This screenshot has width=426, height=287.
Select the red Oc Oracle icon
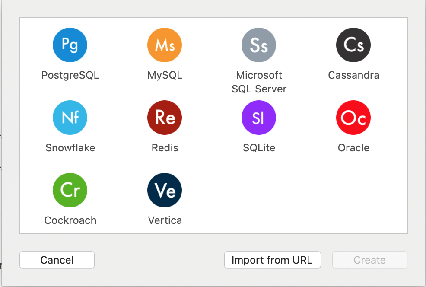coord(353,118)
